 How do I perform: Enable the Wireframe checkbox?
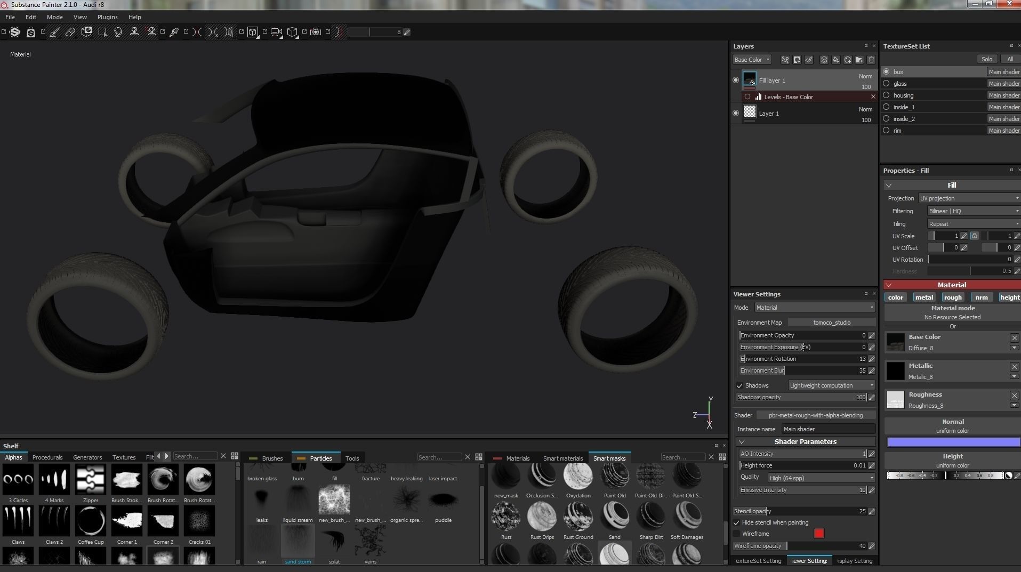coord(736,534)
